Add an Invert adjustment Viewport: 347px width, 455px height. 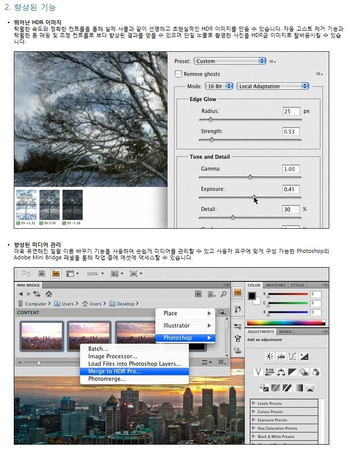pos(264,388)
